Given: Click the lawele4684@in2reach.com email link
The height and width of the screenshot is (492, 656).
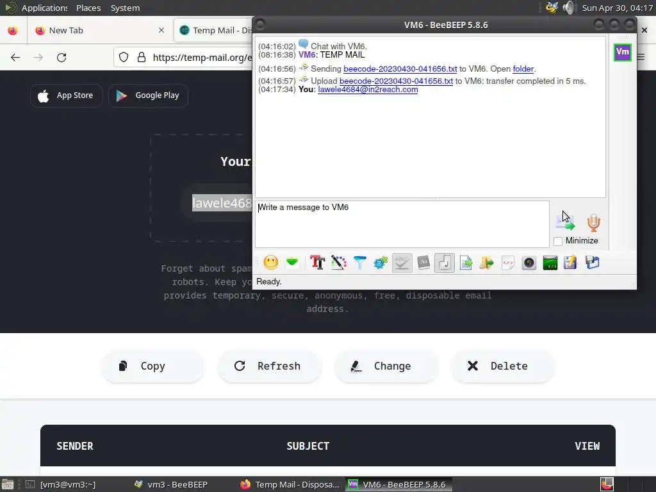Looking at the screenshot, I should click(x=368, y=90).
